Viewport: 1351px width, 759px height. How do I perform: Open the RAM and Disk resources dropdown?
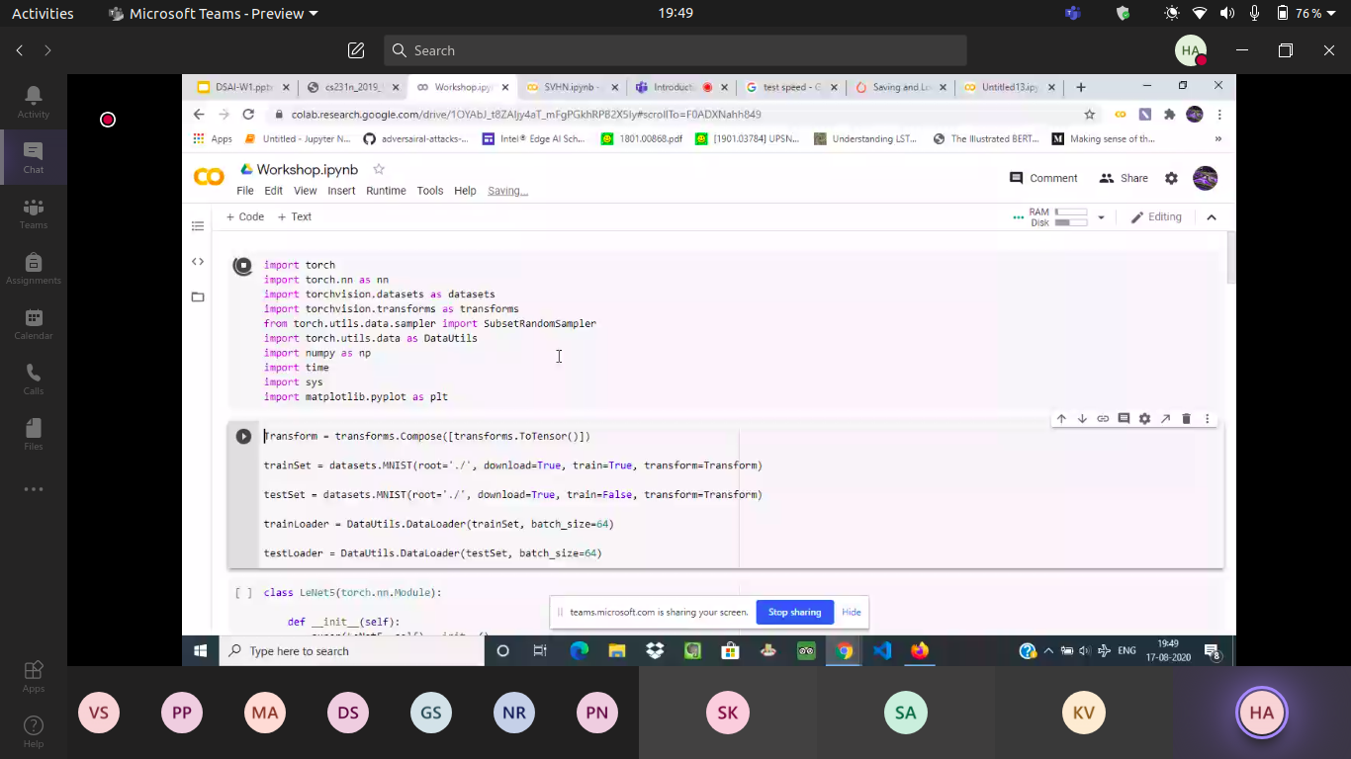1101,217
